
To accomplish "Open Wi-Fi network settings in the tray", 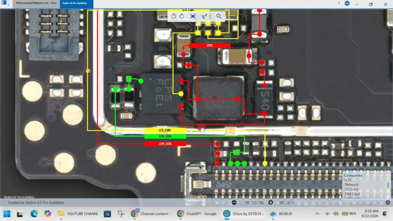I will pyautogui.click(x=327, y=214).
